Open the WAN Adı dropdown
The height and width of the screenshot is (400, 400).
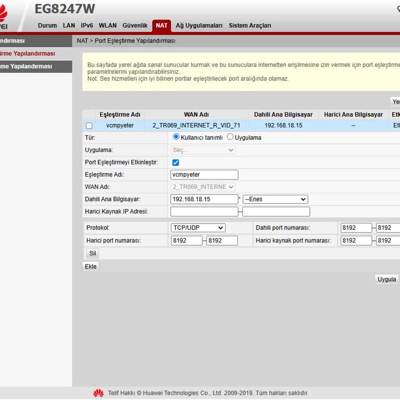[x=203, y=187]
